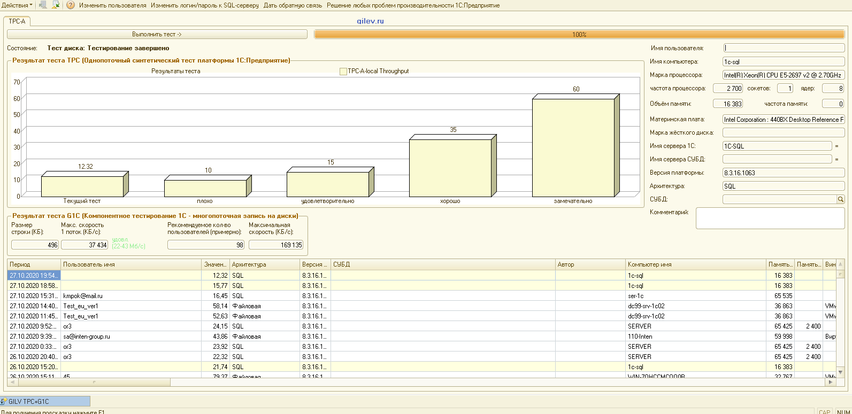Sort table by the Период column header
The width and height of the screenshot is (852, 414).
pyautogui.click(x=34, y=264)
